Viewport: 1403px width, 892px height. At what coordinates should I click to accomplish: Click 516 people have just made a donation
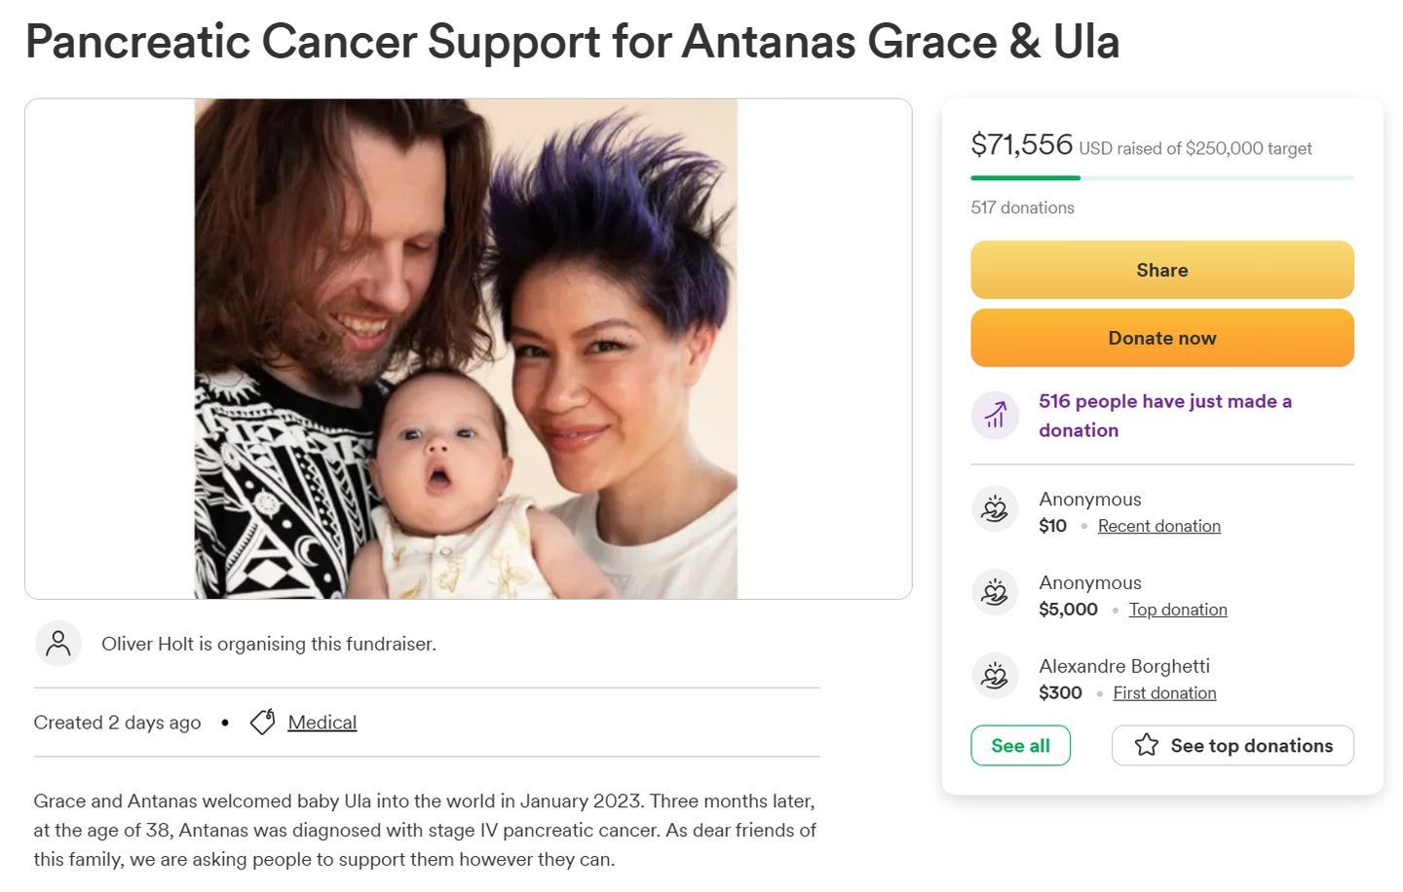click(1165, 416)
